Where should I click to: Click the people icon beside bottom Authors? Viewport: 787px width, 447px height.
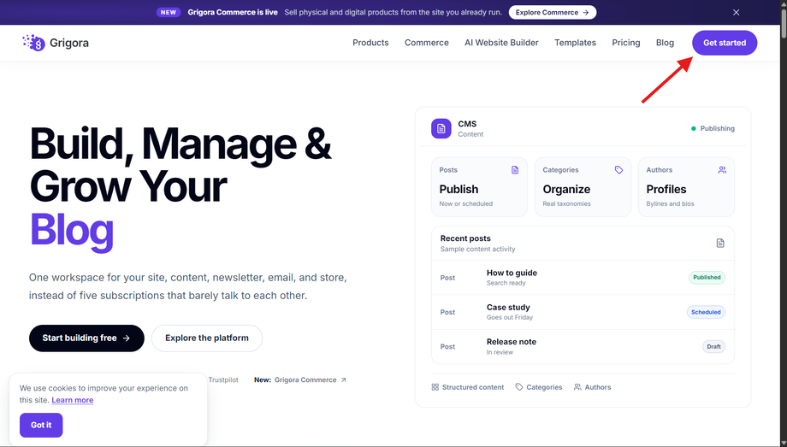tap(577, 387)
